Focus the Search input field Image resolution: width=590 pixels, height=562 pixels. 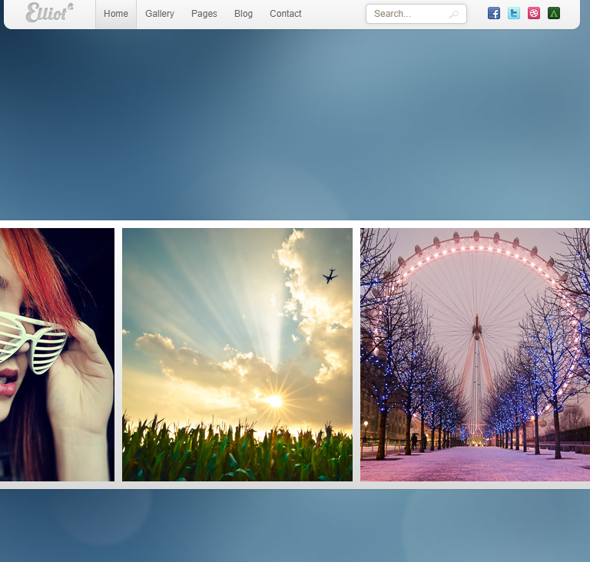coord(416,14)
